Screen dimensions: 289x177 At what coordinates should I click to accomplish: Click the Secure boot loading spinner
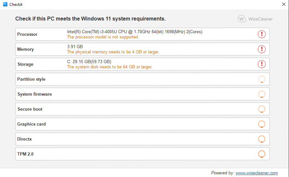[x=261, y=109]
